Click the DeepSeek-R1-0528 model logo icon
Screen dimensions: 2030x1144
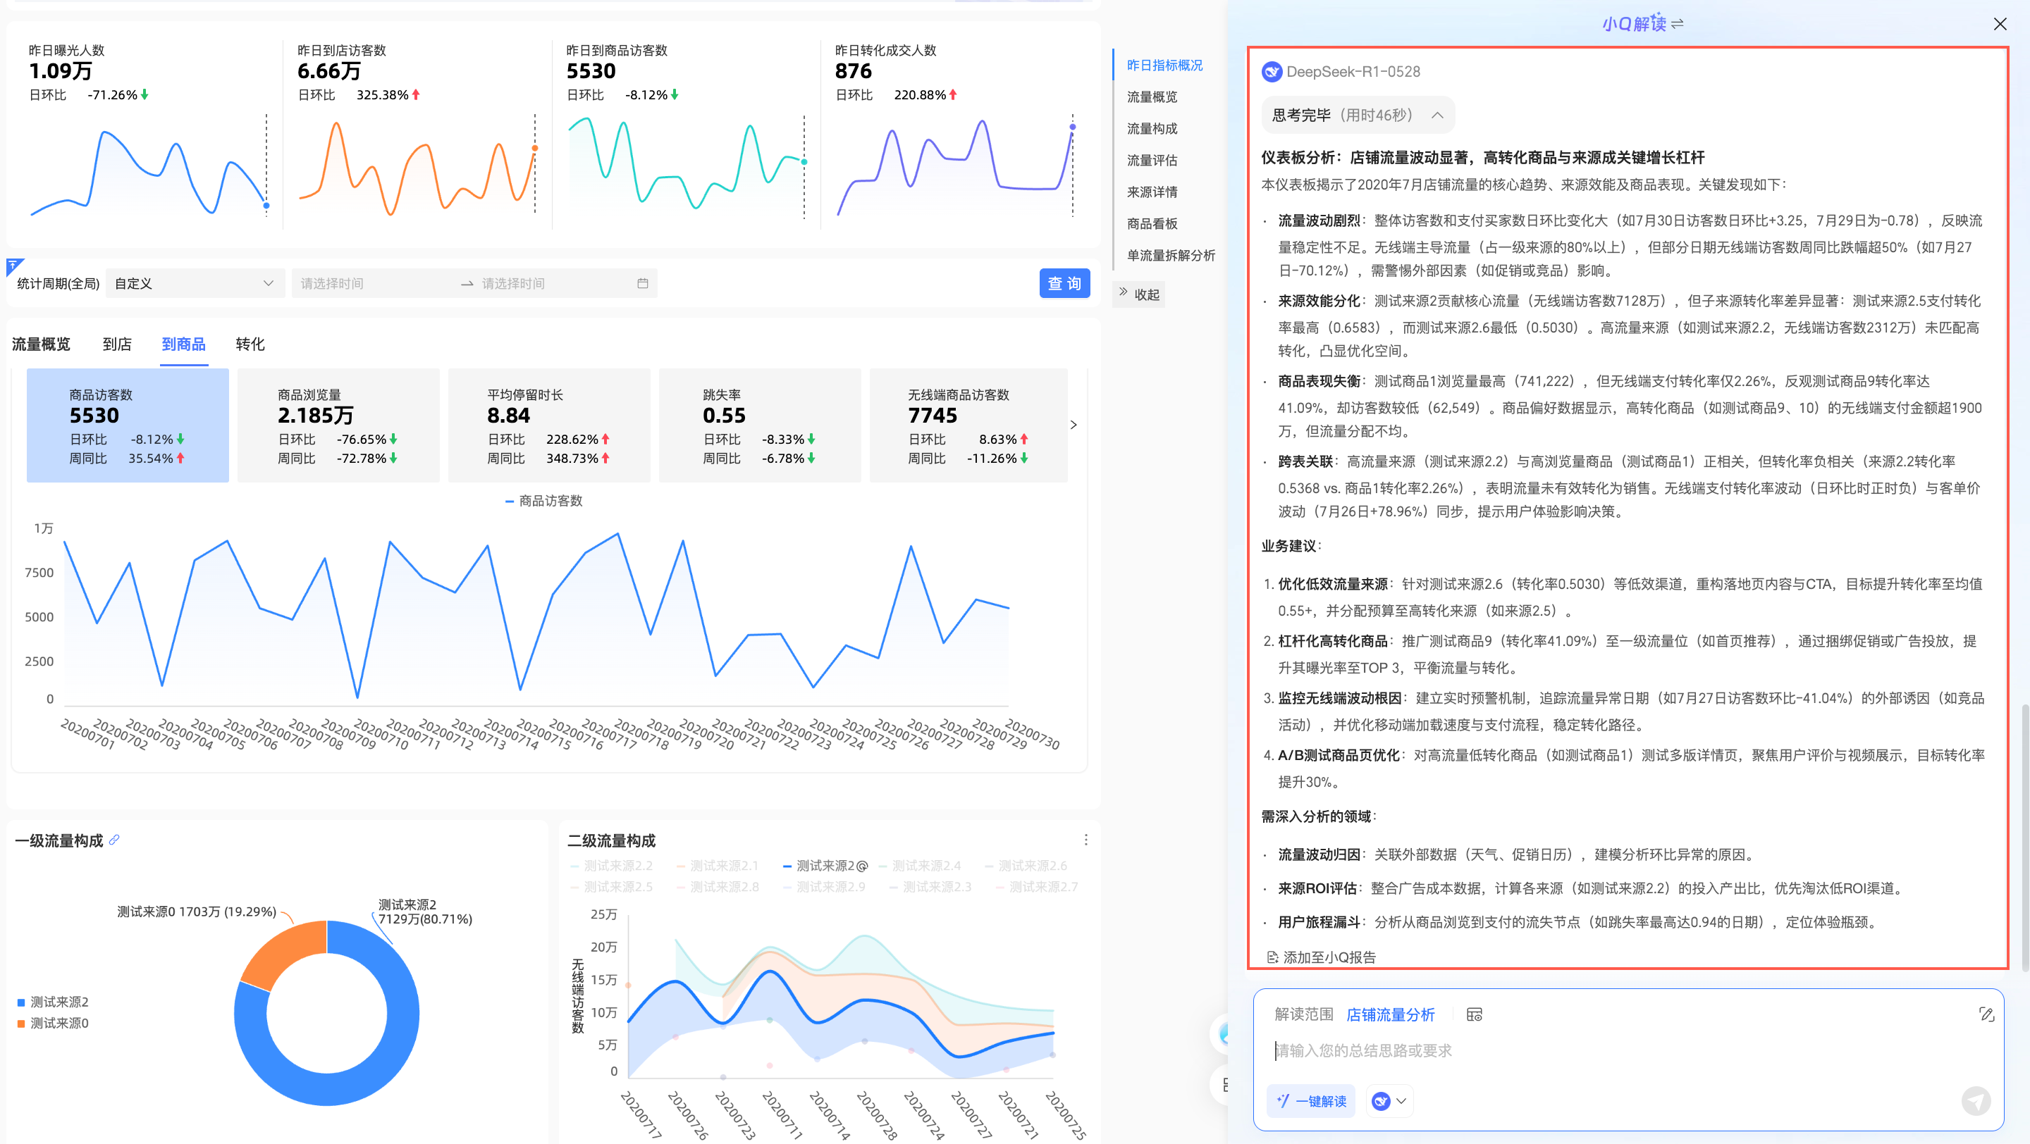pyautogui.click(x=1272, y=72)
